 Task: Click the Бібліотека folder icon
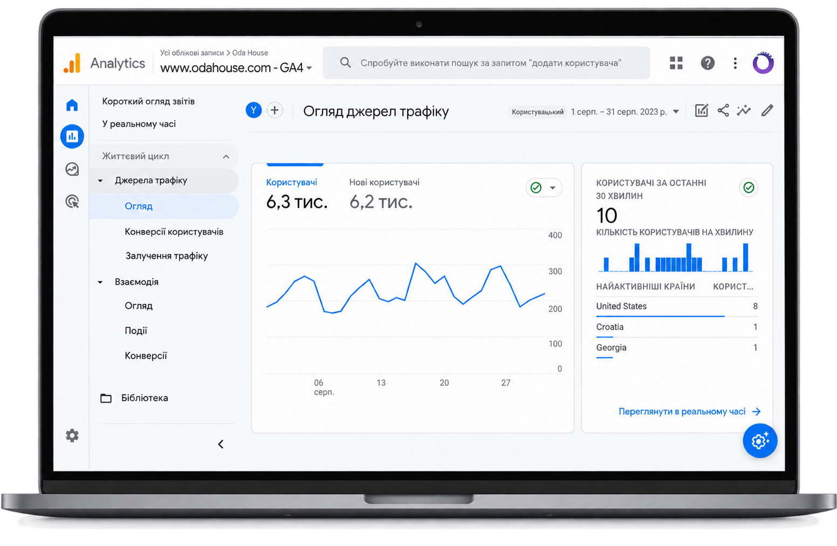pyautogui.click(x=106, y=398)
